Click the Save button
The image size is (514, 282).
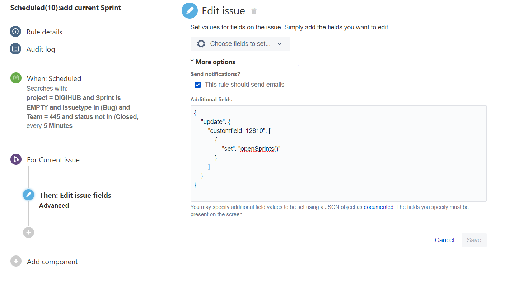[474, 240]
